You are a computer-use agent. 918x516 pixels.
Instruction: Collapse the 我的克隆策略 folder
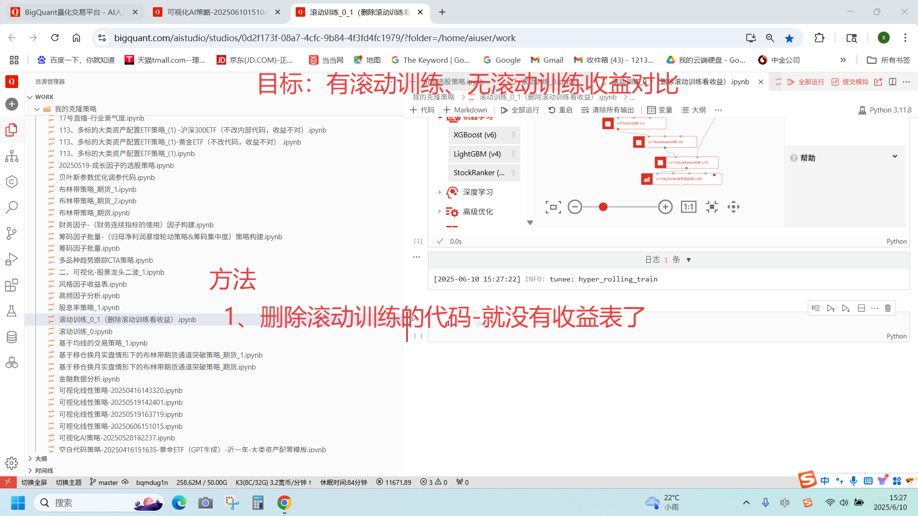click(x=37, y=109)
